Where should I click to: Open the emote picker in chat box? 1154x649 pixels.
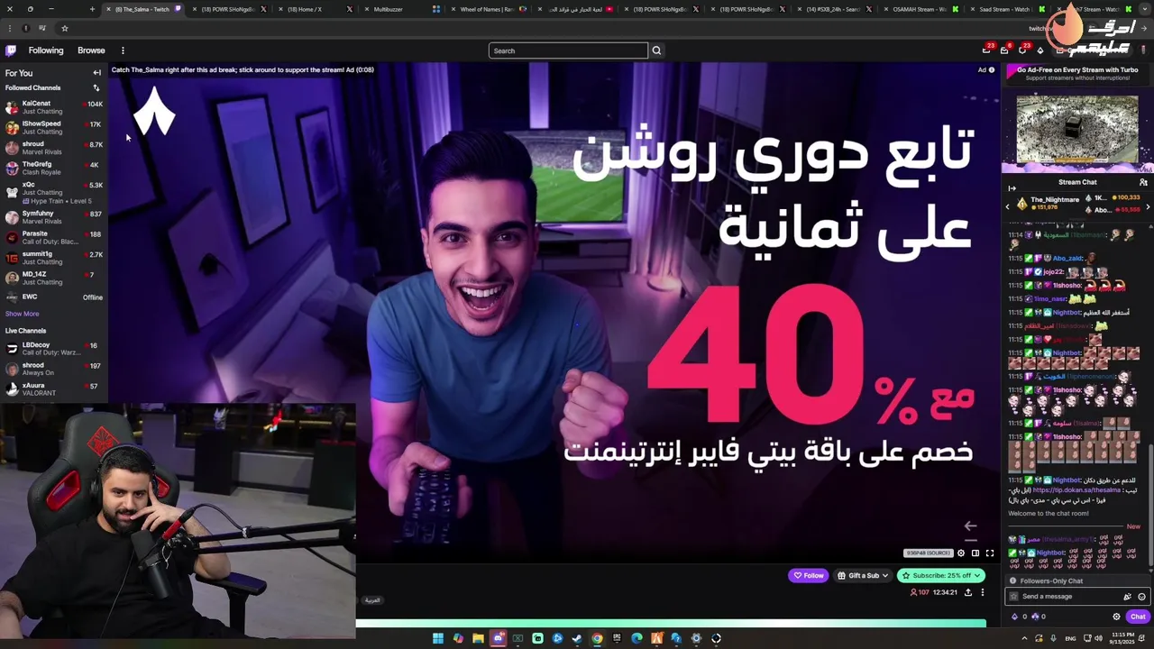click(x=1141, y=597)
